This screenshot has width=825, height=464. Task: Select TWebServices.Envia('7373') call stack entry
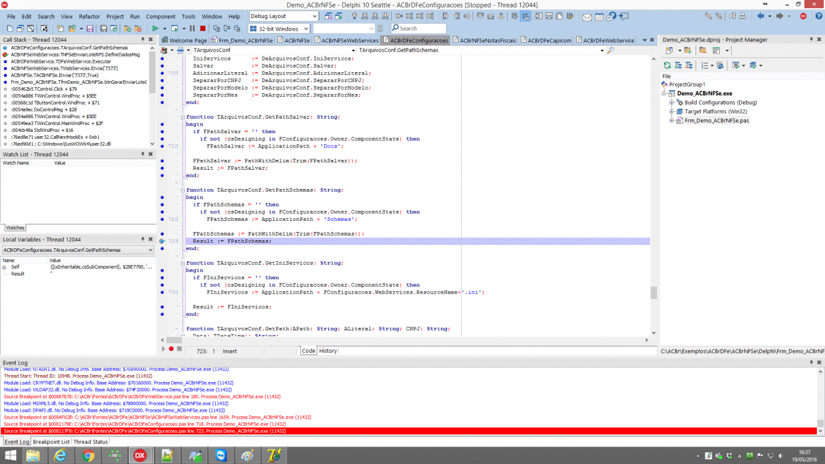pos(64,68)
